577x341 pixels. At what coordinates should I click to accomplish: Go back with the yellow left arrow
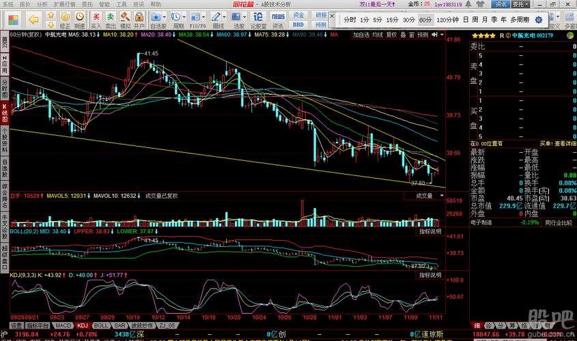[x=33, y=20]
